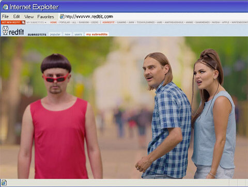Screen dimensions: 248x187
Task: Select the users tab
Action: [78, 34]
